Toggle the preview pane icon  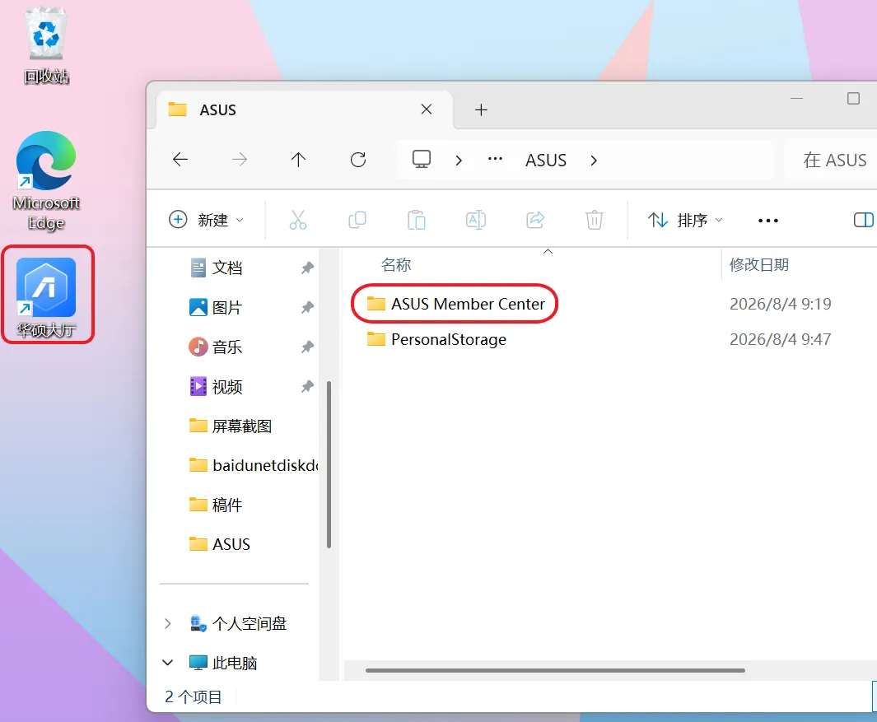tap(864, 220)
